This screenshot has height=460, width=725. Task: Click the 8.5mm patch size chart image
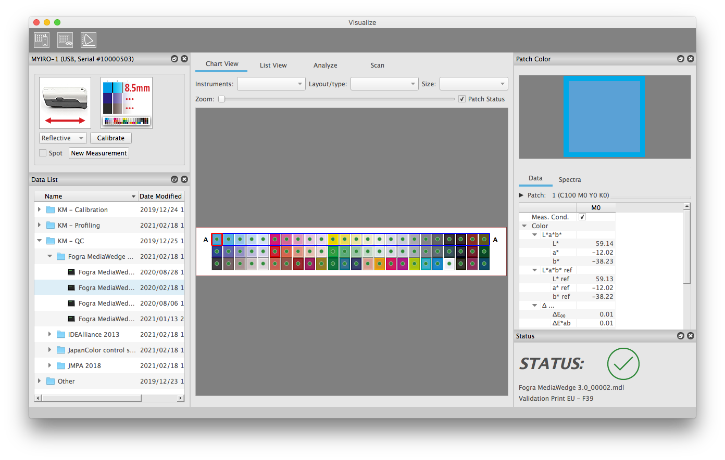(127, 103)
